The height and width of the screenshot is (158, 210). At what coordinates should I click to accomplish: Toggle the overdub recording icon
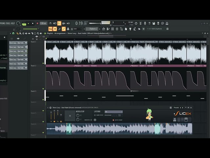(x=64, y=23)
